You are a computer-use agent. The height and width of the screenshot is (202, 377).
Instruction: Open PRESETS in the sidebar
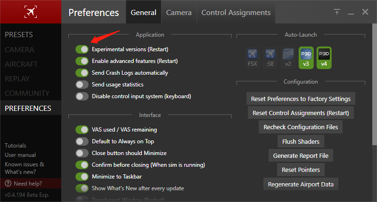pyautogui.click(x=19, y=35)
